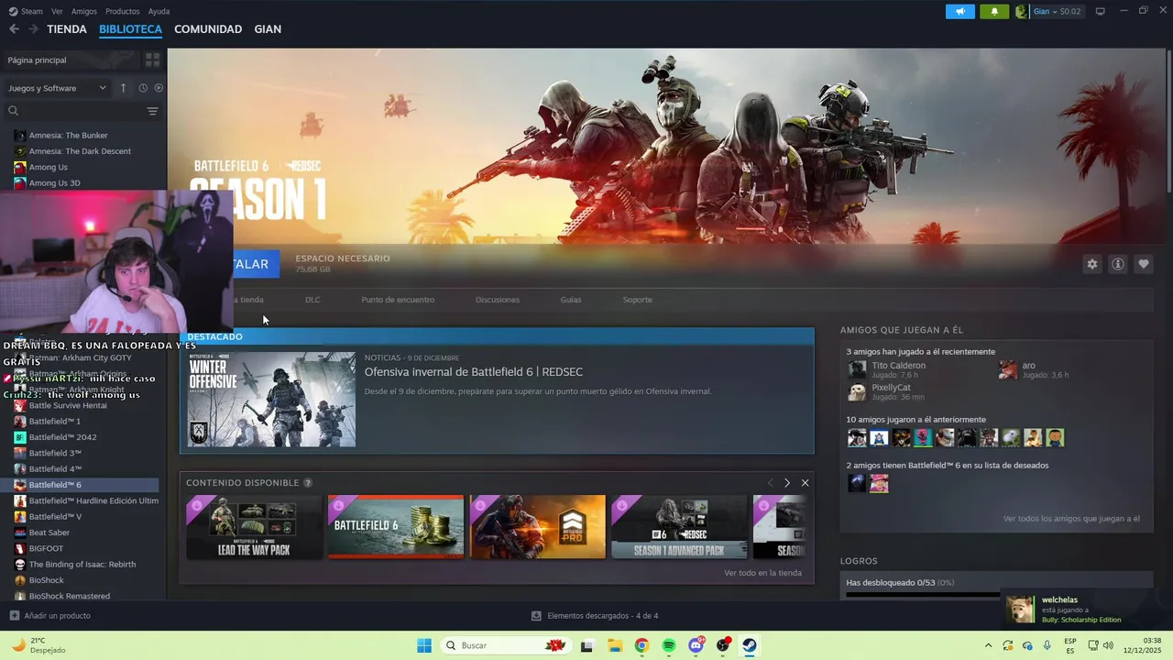Screen dimensions: 1173x660
Task: Open Ofensiva invernal de Battlefield 6 news
Action: tap(474, 372)
